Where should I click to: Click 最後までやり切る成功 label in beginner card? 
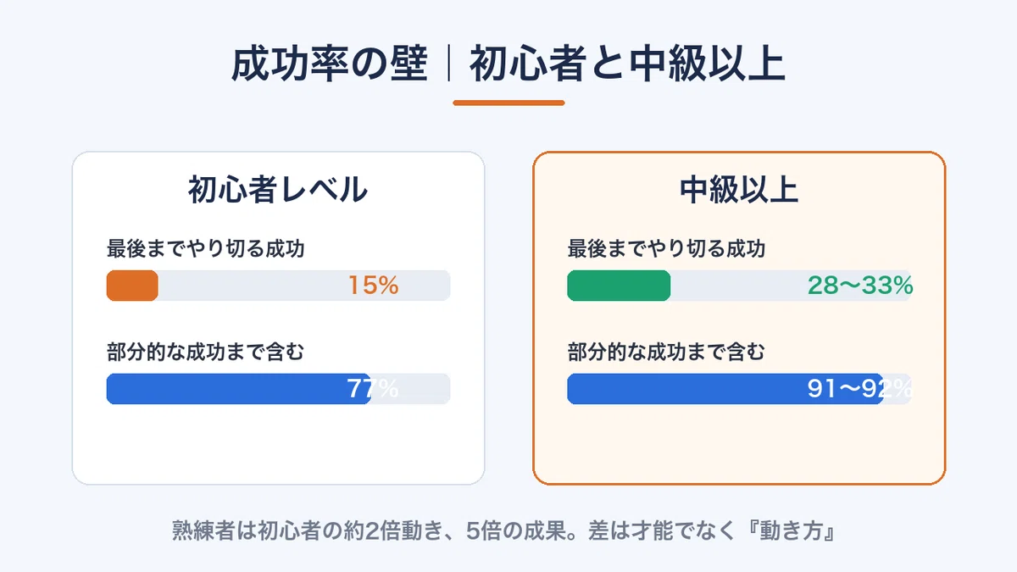click(x=206, y=249)
